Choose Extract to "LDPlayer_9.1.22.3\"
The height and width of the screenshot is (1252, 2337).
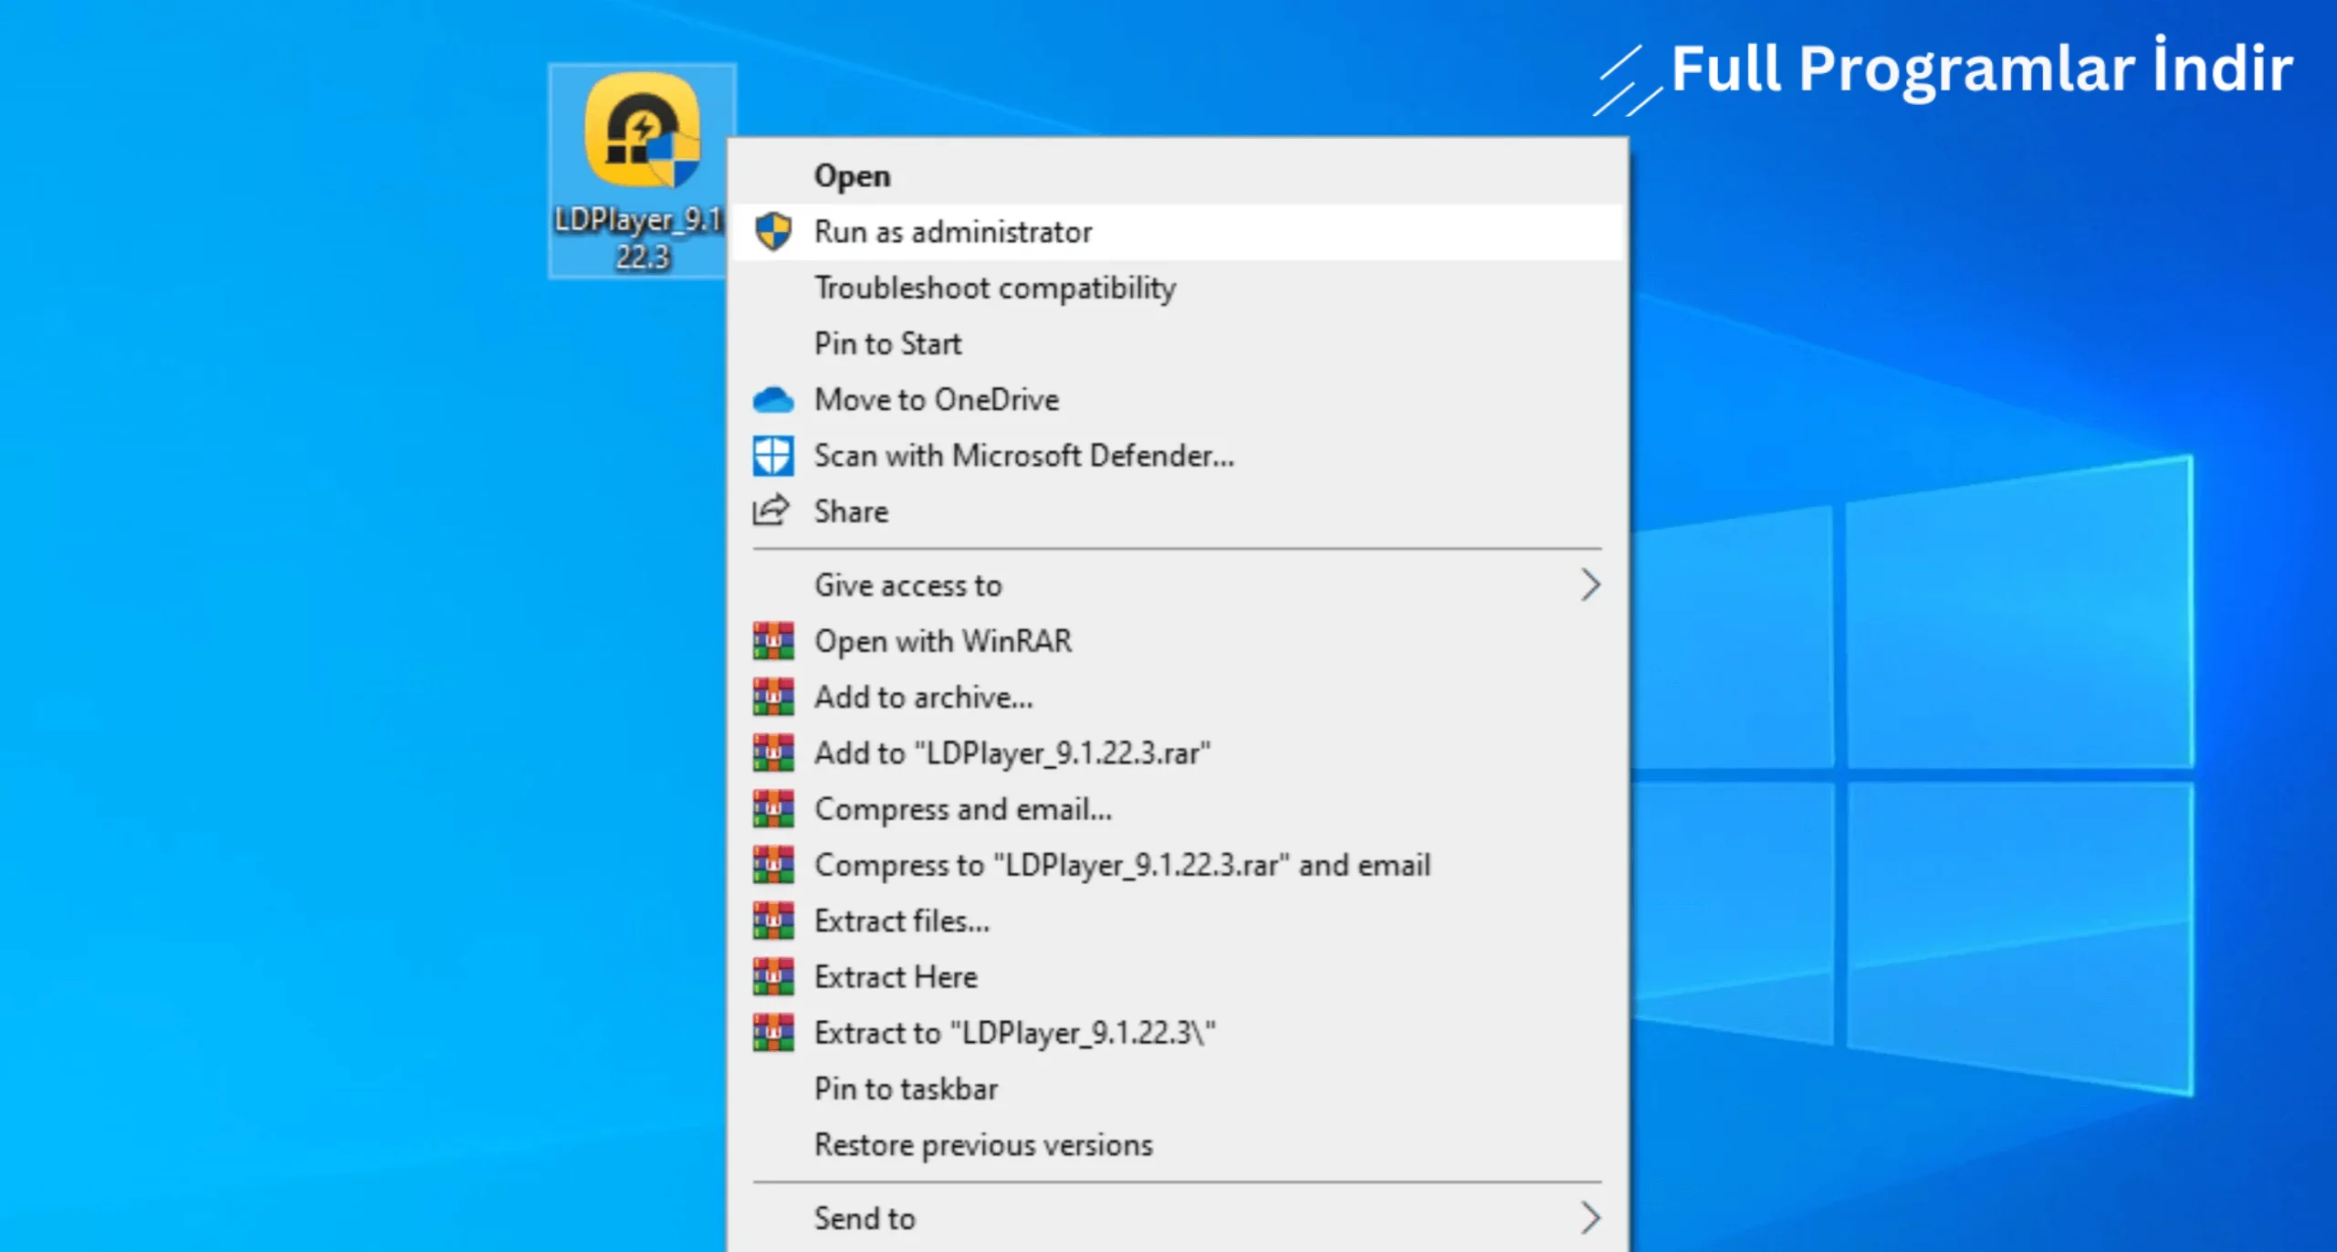pyautogui.click(x=1178, y=1033)
